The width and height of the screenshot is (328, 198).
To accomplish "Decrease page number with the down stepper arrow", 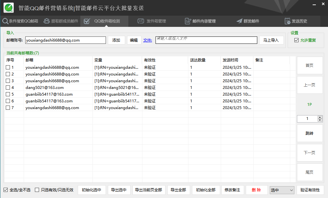I will click(x=320, y=120).
